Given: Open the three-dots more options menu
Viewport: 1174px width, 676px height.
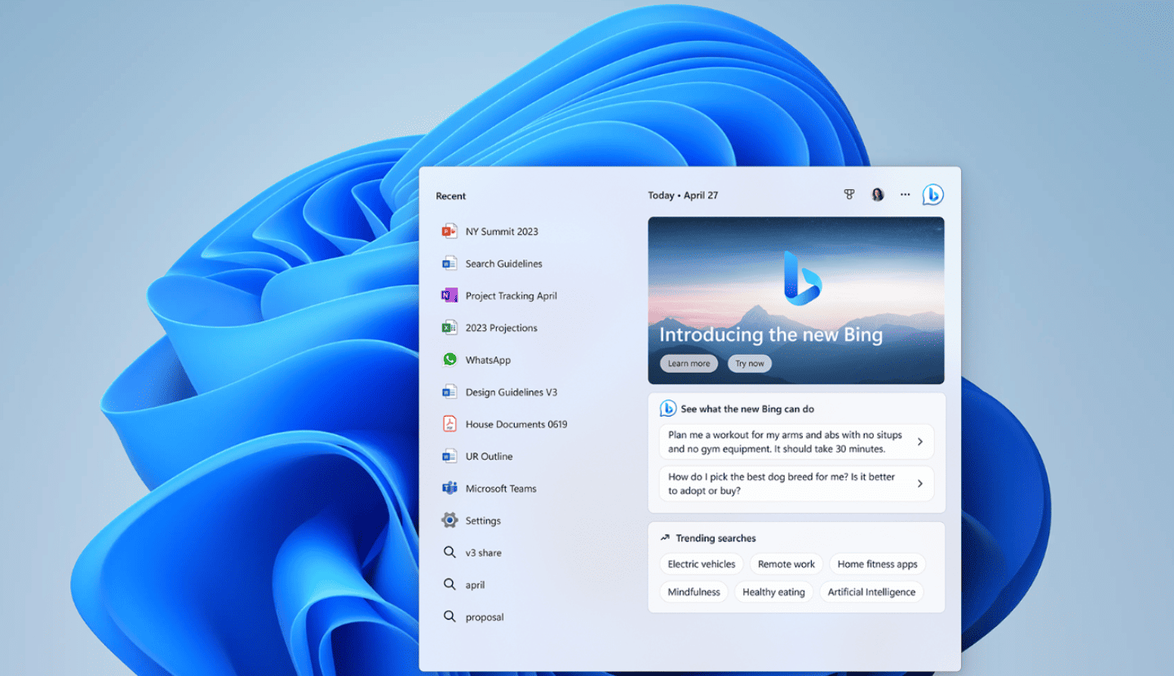Looking at the screenshot, I should 905,195.
